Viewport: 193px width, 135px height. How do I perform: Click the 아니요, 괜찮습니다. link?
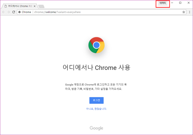pyautogui.click(x=96, y=109)
